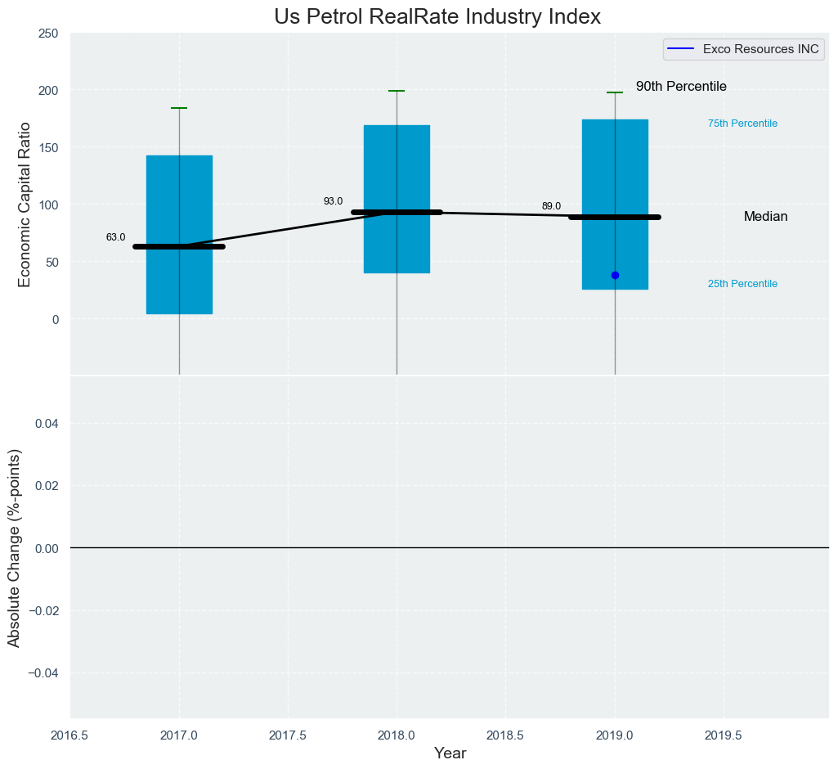Click the 2019 median bar

coord(615,217)
